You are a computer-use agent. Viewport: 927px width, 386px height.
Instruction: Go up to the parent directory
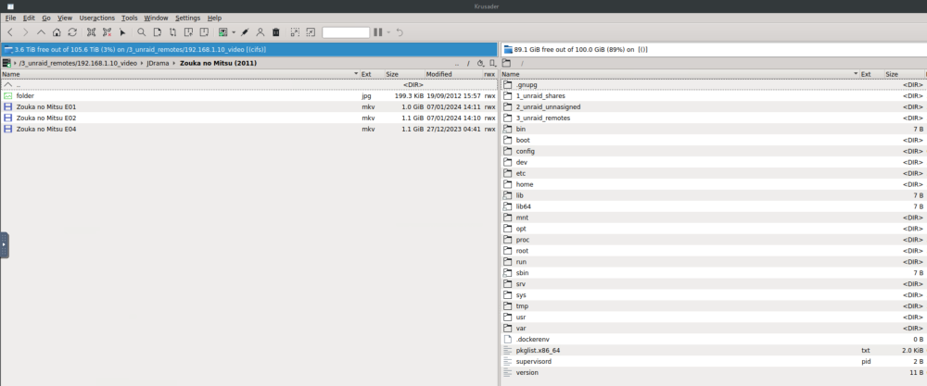click(x=41, y=32)
